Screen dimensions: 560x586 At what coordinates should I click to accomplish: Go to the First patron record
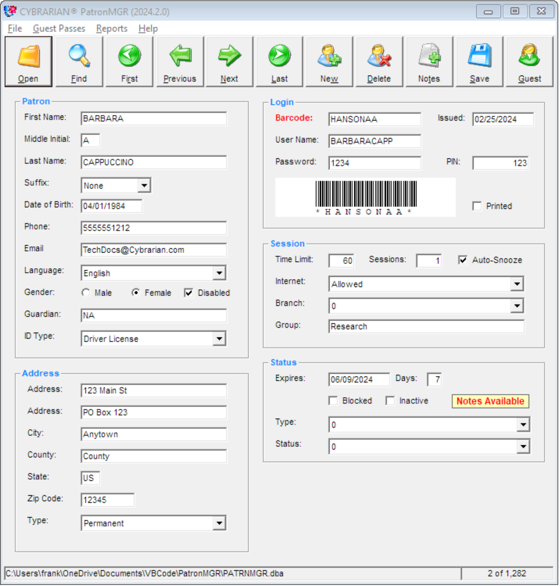129,62
